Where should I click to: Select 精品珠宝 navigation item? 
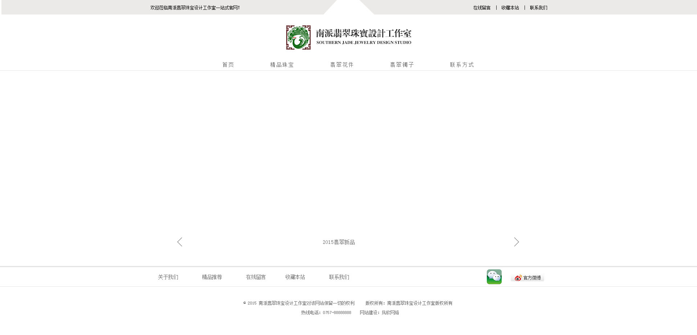(x=282, y=65)
